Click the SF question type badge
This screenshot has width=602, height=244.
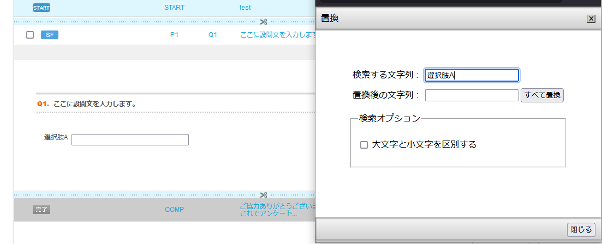pyautogui.click(x=49, y=35)
